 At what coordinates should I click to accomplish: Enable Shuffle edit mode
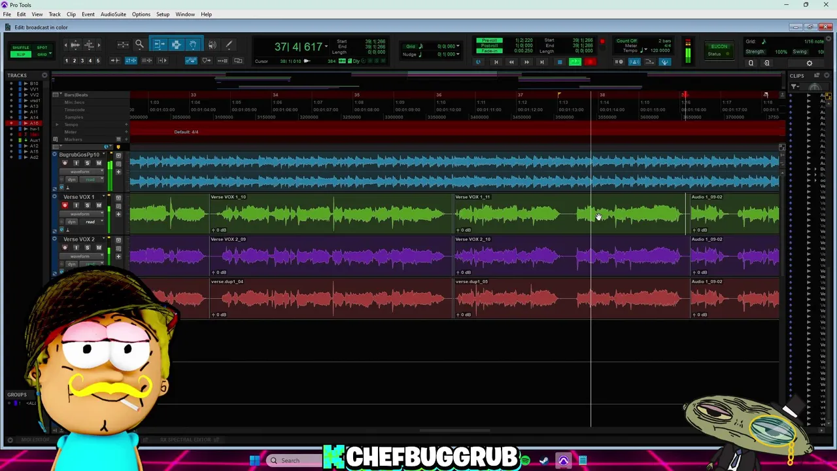point(21,47)
